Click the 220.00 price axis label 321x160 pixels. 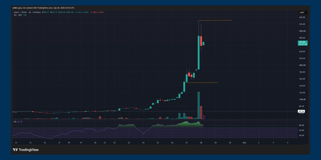tap(302, 58)
